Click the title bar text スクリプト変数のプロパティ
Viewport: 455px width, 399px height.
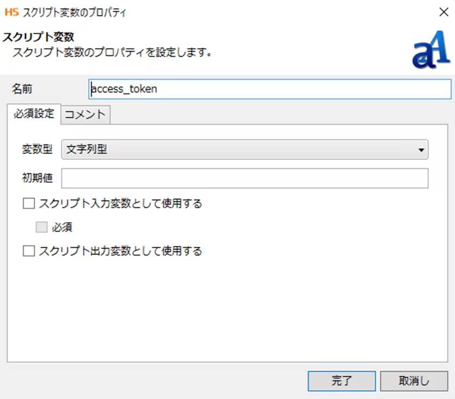tap(76, 11)
